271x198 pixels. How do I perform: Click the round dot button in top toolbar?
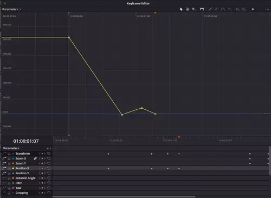click(253, 9)
